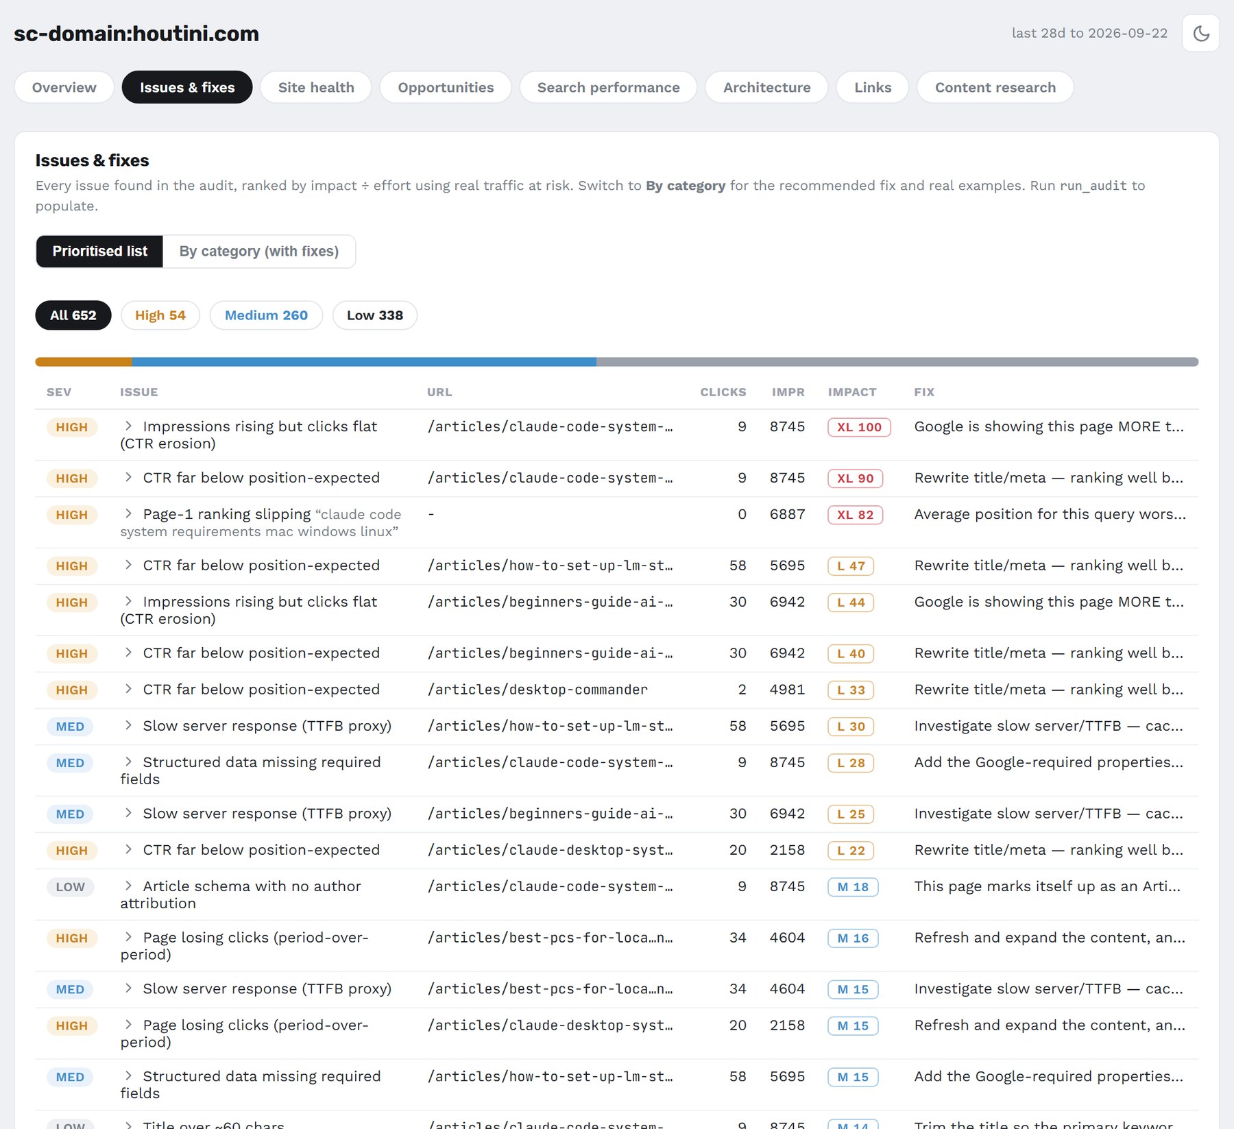1234x1129 pixels.
Task: Filter by All 652 issues
Action: pos(73,315)
